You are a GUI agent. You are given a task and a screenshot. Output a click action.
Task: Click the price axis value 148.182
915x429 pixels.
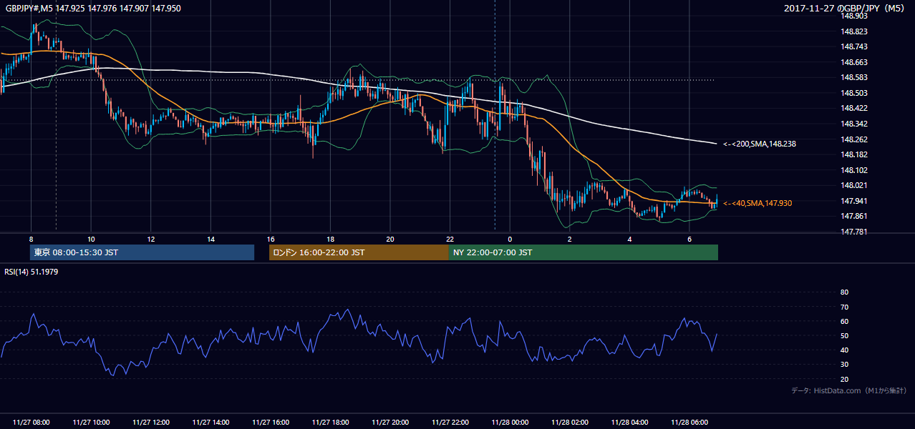[x=853, y=154]
